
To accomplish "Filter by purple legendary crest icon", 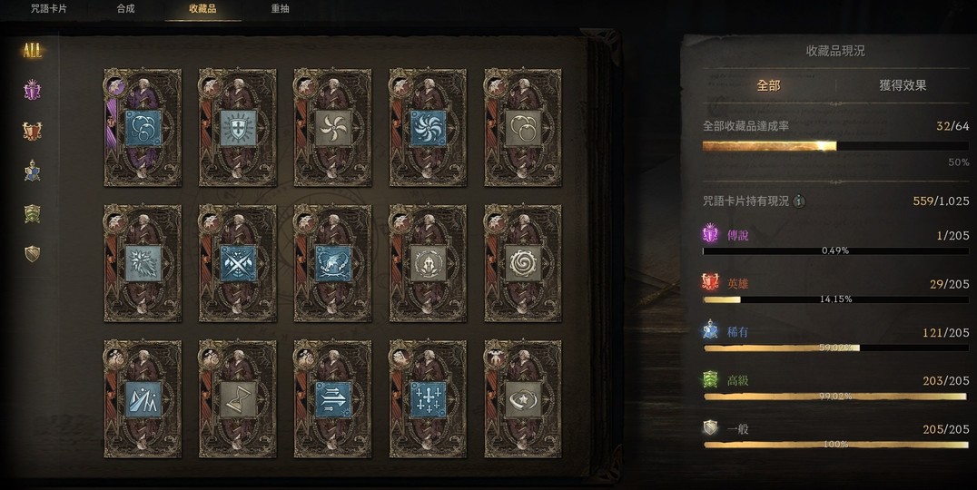I will click(x=33, y=91).
